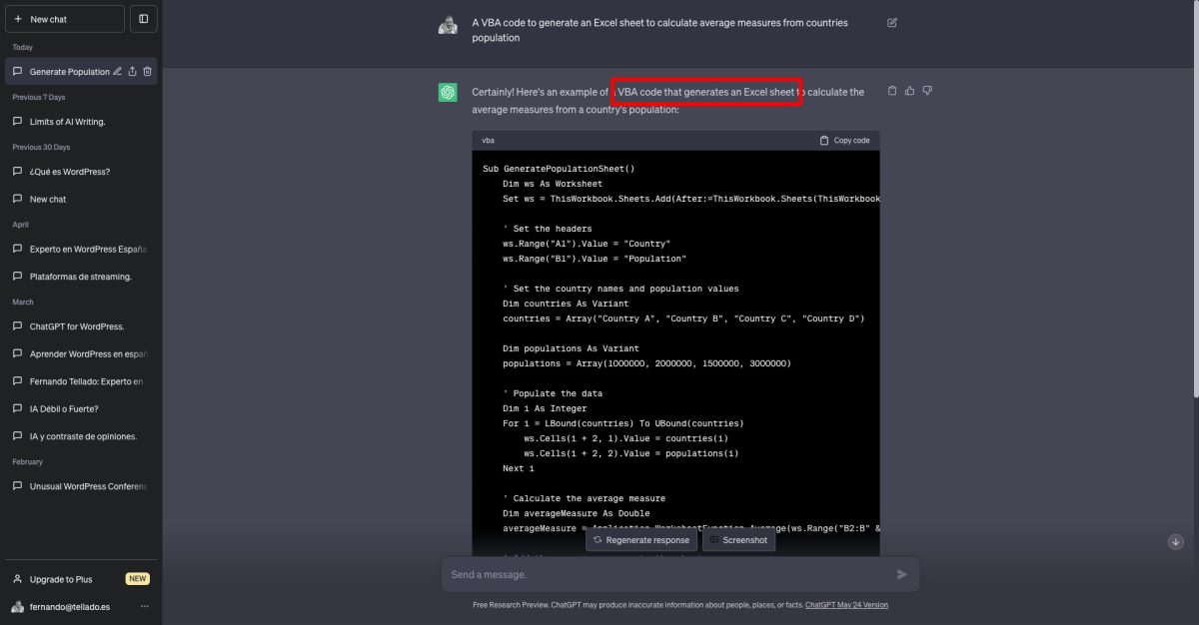
Task: Share the Generate Population chat
Action: tap(132, 71)
